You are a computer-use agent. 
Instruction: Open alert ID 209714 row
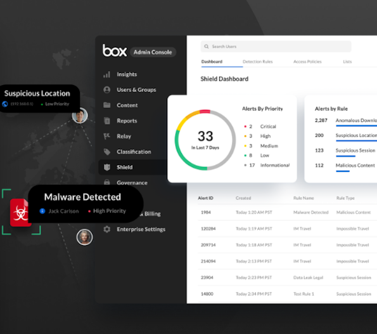(287, 245)
